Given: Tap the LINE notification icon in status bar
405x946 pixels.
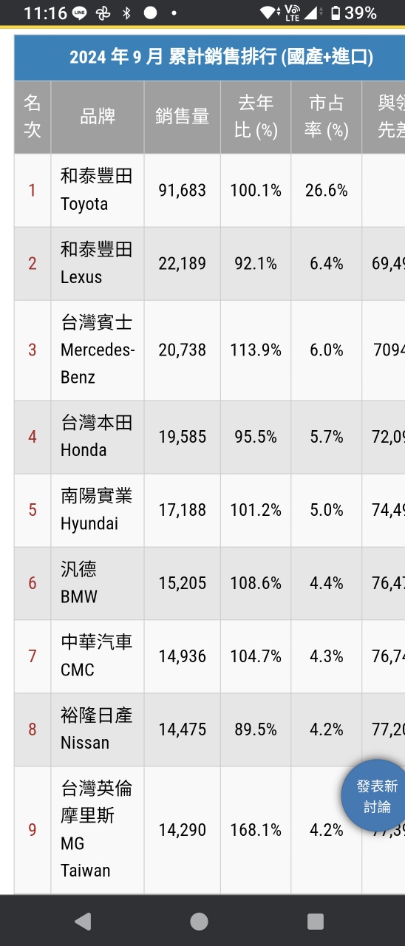Looking at the screenshot, I should [80, 13].
